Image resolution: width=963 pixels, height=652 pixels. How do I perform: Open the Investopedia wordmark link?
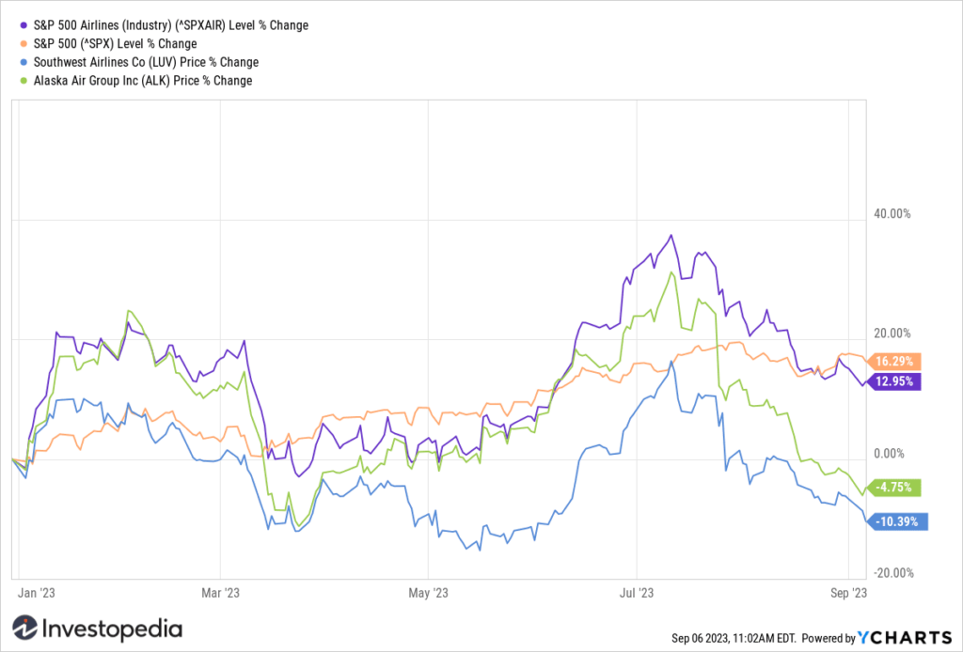112,629
